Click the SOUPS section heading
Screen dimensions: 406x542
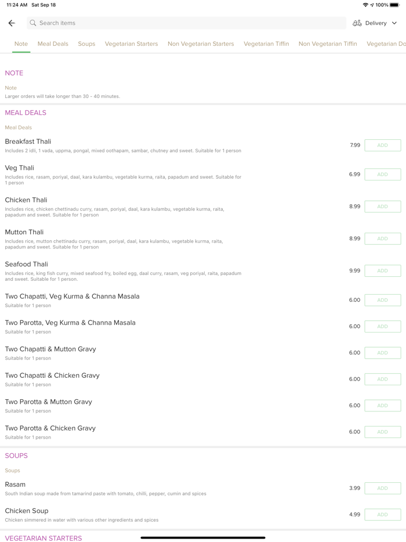(x=16, y=456)
